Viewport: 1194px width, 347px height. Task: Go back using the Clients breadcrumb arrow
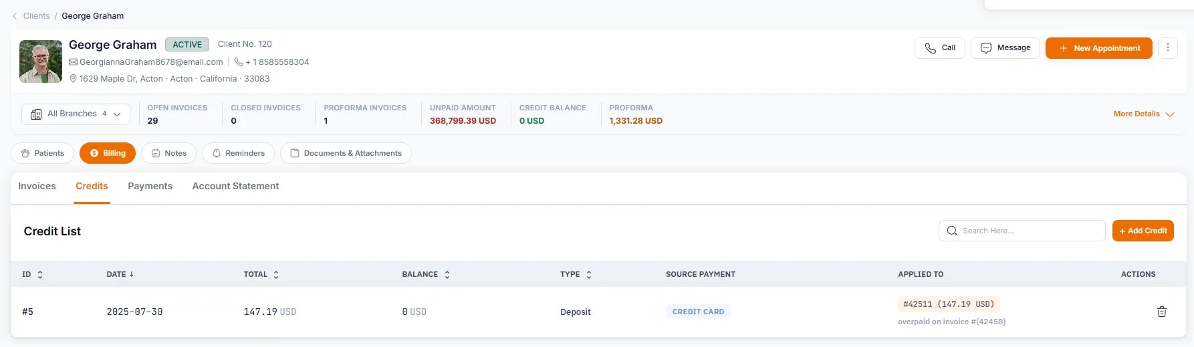15,16
